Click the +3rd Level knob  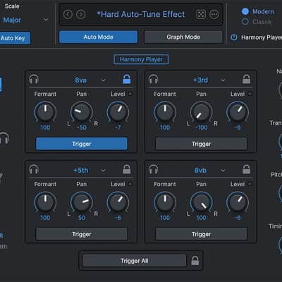[x=238, y=112]
